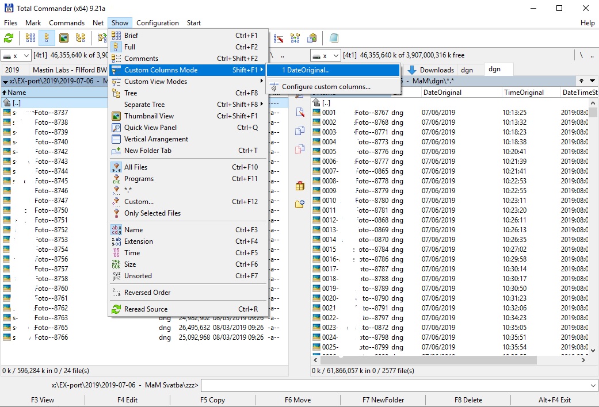
Task: Switch to the Mastin Labs - Fllford BW tab
Action: point(70,70)
